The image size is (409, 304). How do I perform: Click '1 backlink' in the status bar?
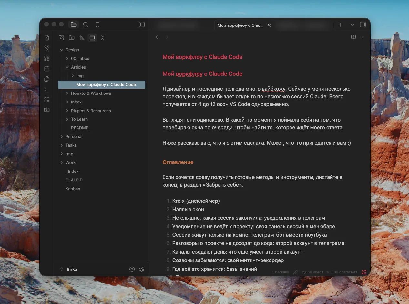[x=281, y=272]
